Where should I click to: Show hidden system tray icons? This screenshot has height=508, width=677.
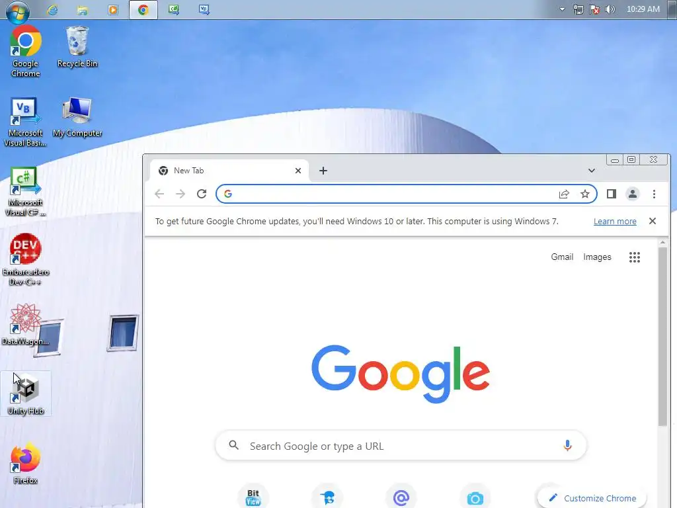tap(562, 9)
